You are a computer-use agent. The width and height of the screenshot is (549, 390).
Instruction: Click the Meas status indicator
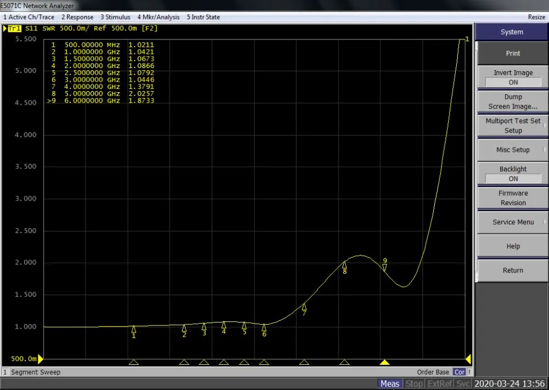tap(390, 384)
